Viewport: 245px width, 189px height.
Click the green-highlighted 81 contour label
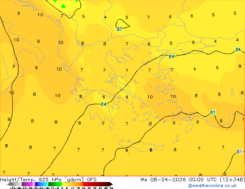[213, 112]
